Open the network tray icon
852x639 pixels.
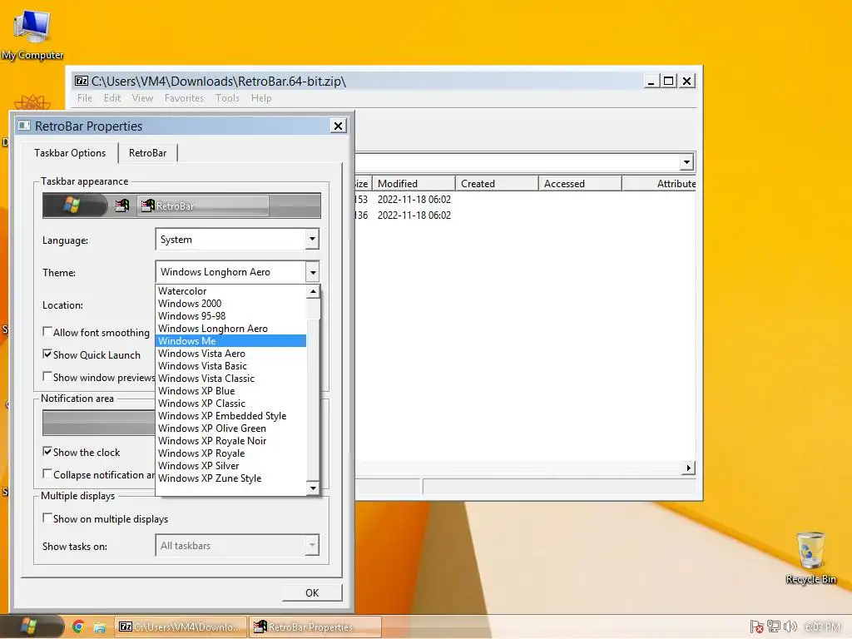coord(773,627)
